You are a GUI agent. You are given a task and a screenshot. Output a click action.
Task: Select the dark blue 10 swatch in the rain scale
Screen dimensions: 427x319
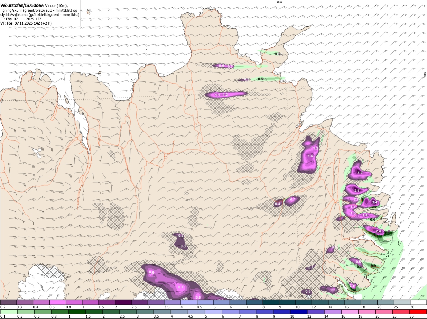(299, 312)
